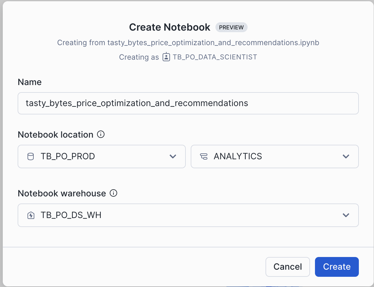Click the PREVIEW badge next to Create Notebook
The height and width of the screenshot is (287, 374).
(231, 27)
